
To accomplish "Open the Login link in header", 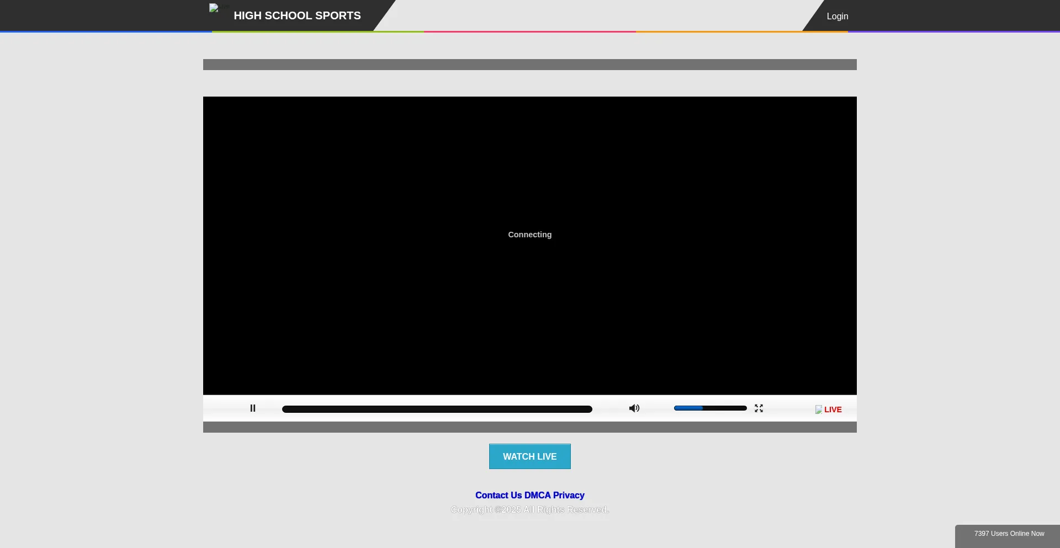I will pyautogui.click(x=838, y=17).
